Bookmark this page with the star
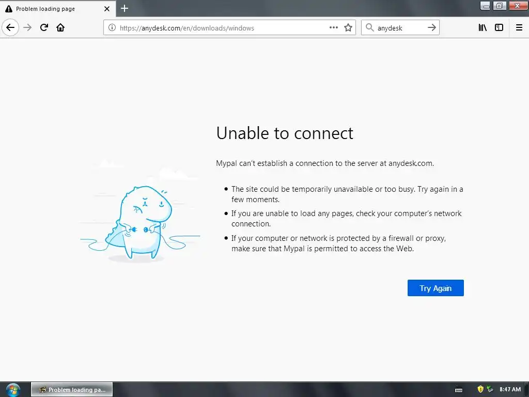The image size is (529, 397). [348, 28]
